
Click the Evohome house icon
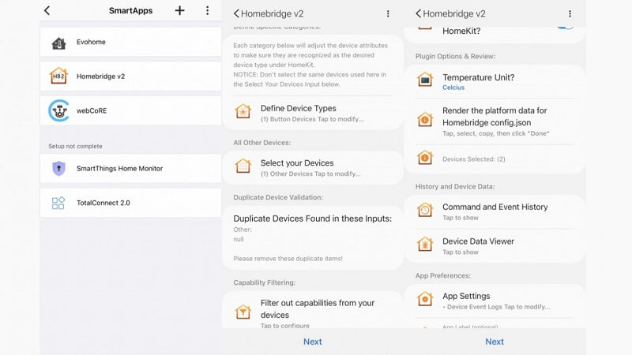[58, 43]
